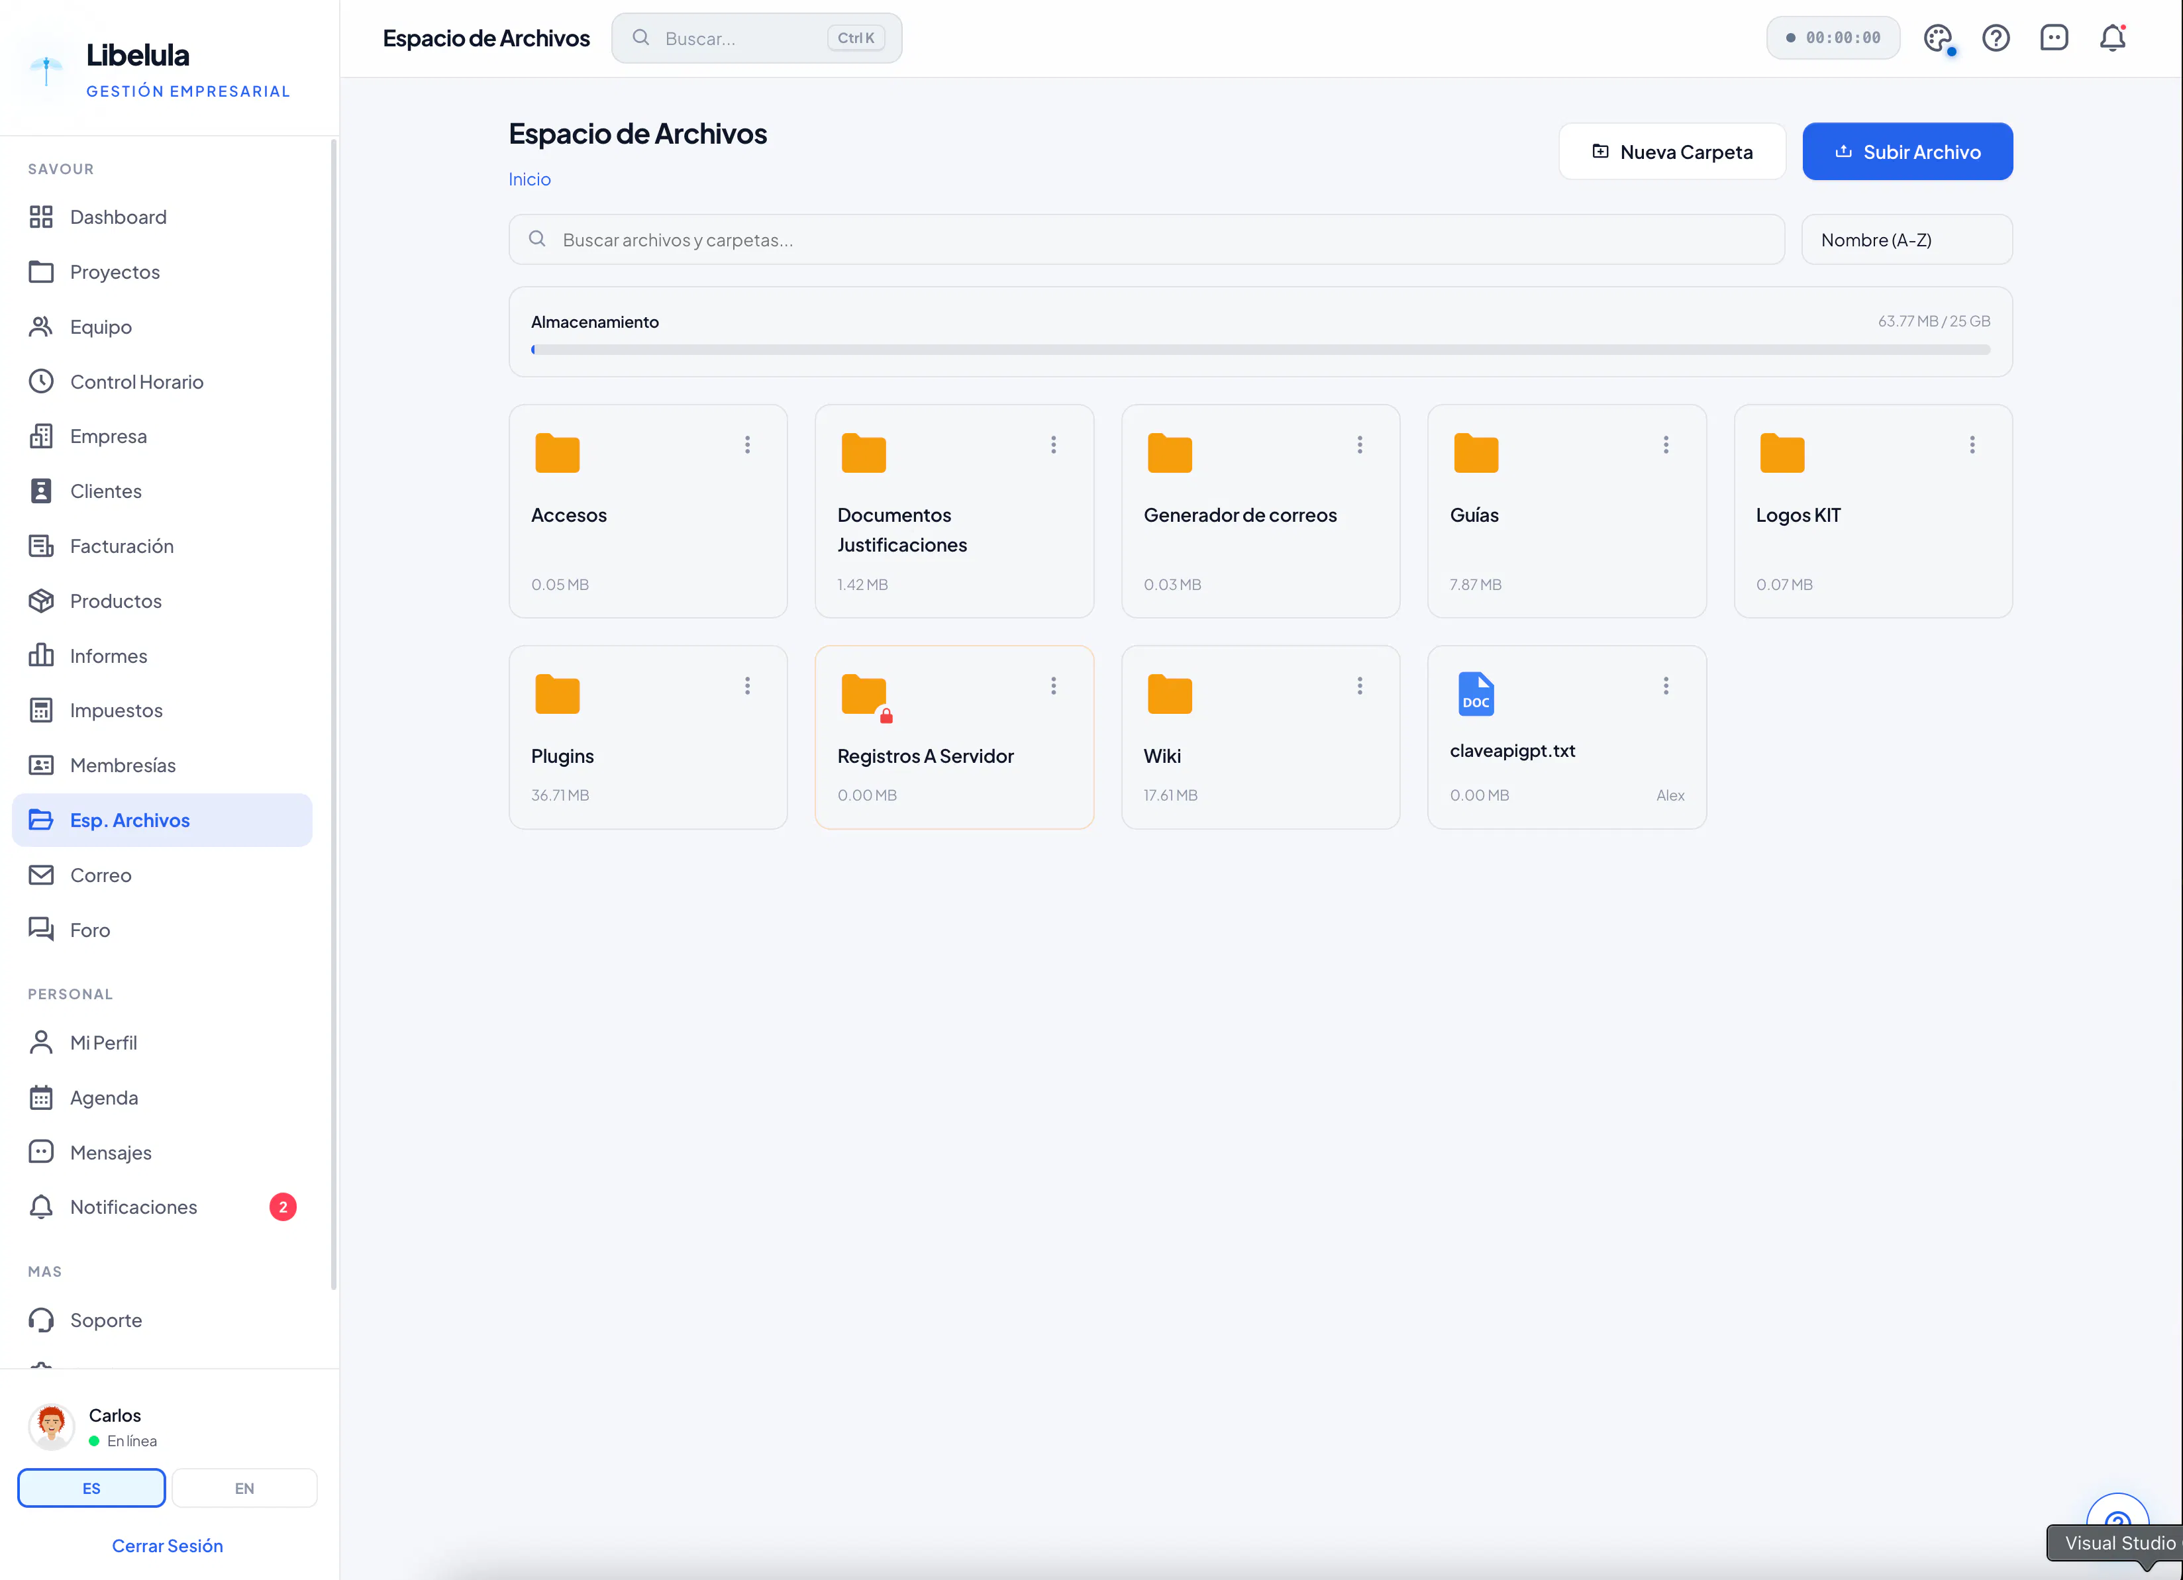Click the sidebar vertical scrollbar
The image size is (2183, 1580).
333,714
